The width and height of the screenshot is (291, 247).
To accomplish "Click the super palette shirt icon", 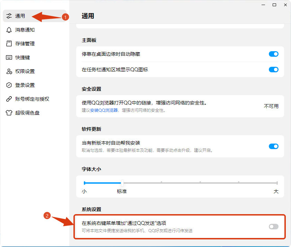I will click(9, 113).
